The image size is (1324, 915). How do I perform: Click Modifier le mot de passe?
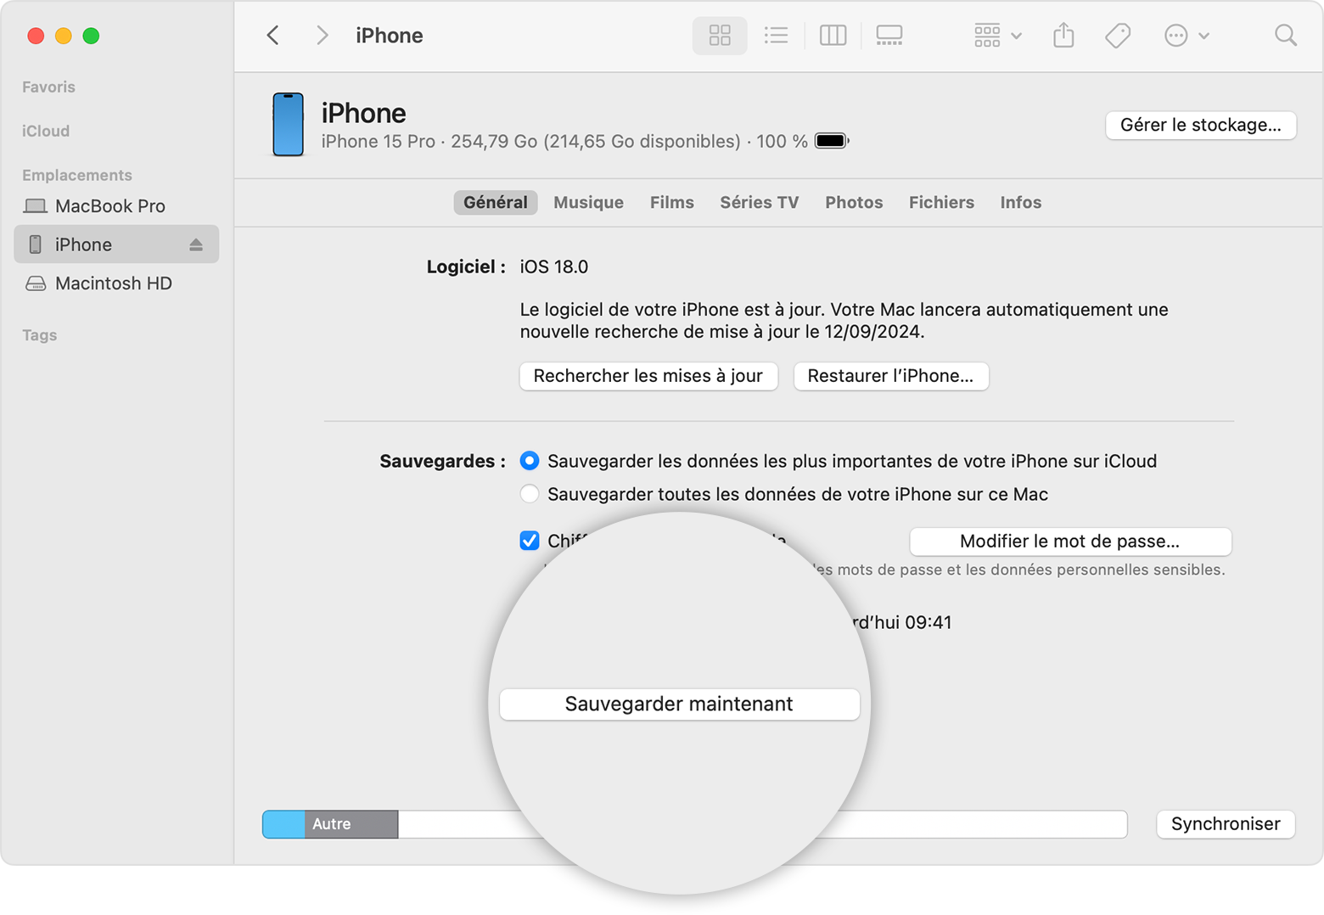[x=1070, y=542]
